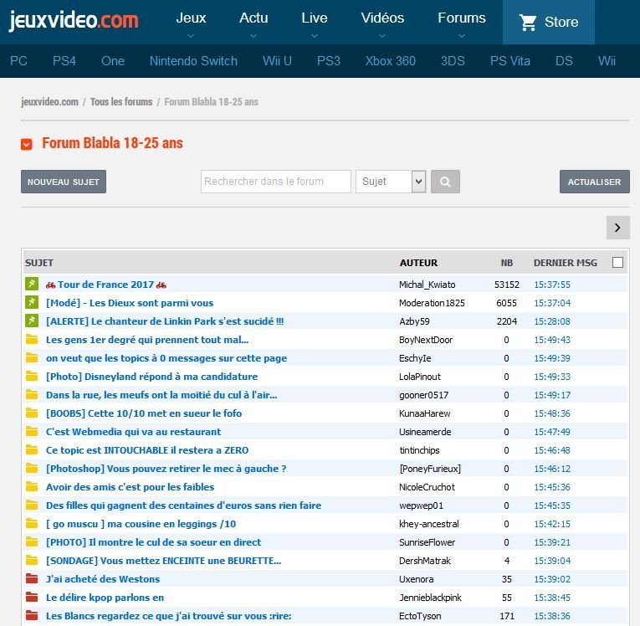Viewport: 640px width, 626px height.
Task: Go to next page with arrow button
Action: click(617, 228)
